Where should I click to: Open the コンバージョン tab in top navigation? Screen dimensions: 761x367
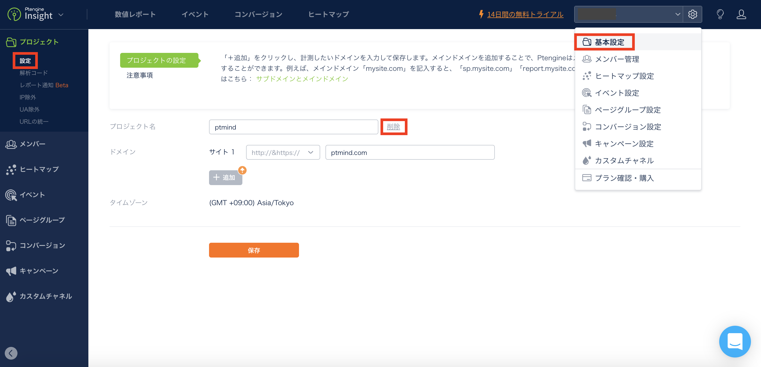259,15
